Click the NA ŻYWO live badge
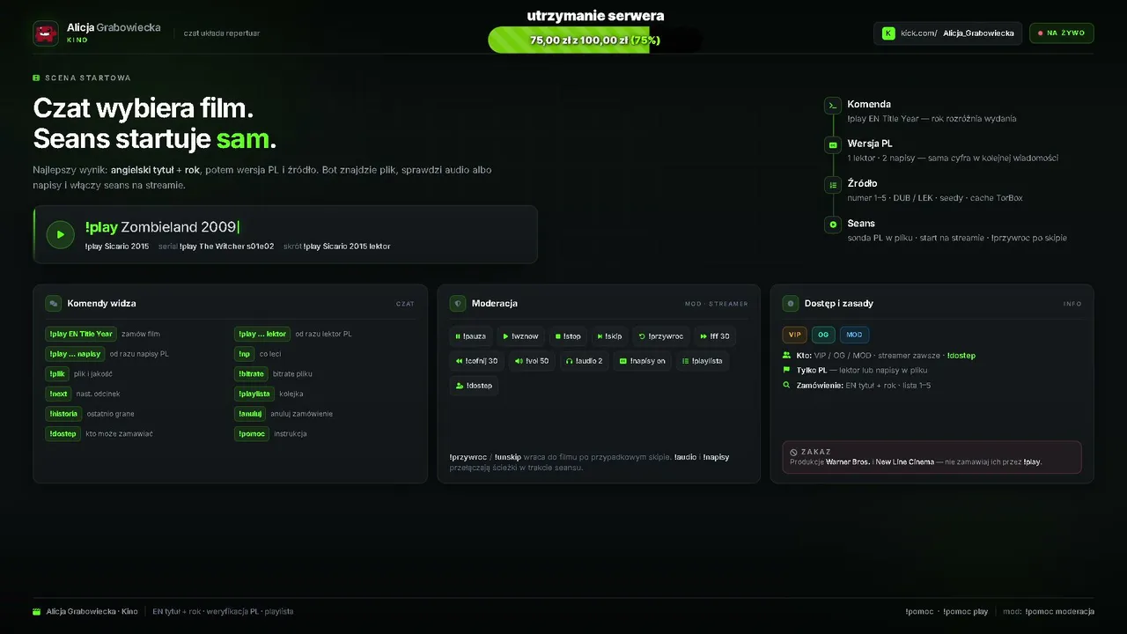 point(1062,33)
